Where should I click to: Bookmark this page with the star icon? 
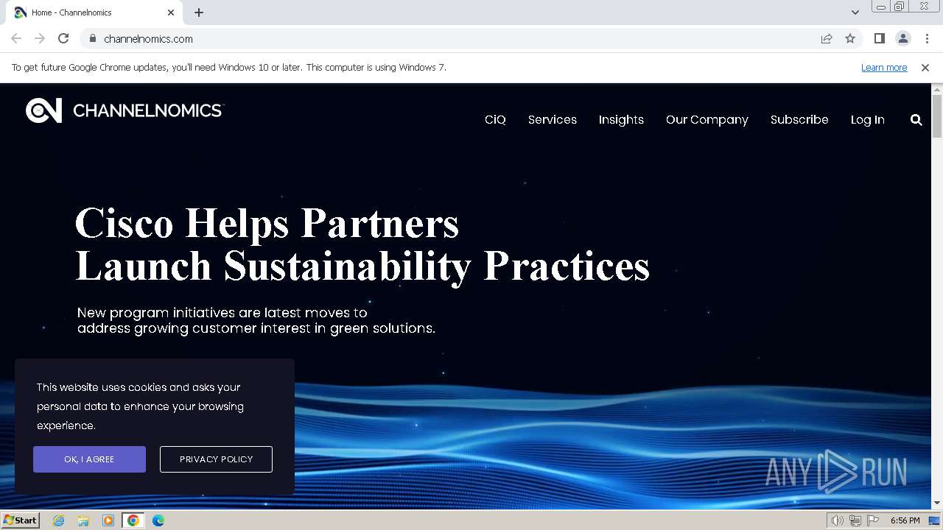tap(850, 38)
